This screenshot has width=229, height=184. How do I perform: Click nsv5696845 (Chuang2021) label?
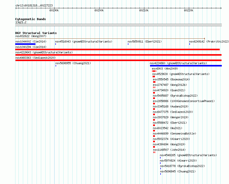(x=178, y=171)
